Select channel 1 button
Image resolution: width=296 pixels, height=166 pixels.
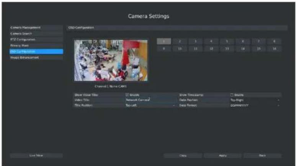(164, 41)
